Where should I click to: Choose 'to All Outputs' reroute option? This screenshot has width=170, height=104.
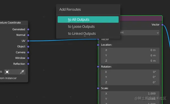[88, 20]
